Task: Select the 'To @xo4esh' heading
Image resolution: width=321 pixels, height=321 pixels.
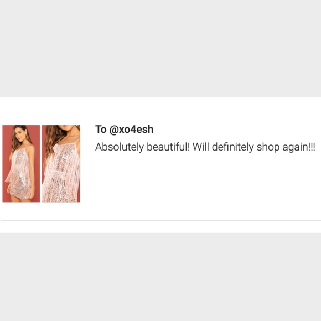Action: tap(125, 130)
